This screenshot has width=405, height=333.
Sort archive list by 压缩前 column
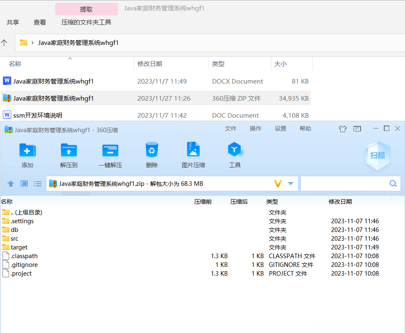click(203, 202)
